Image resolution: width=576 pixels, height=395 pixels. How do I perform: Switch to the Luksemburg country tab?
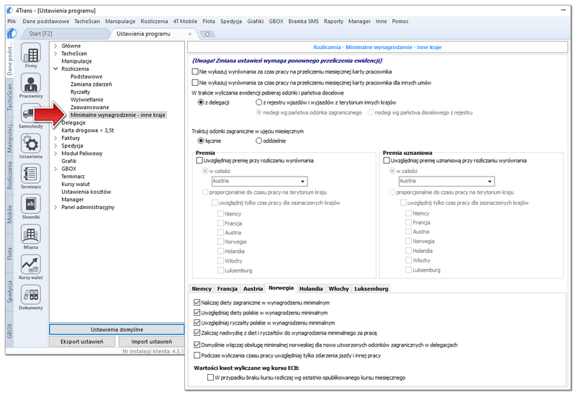[x=371, y=289]
